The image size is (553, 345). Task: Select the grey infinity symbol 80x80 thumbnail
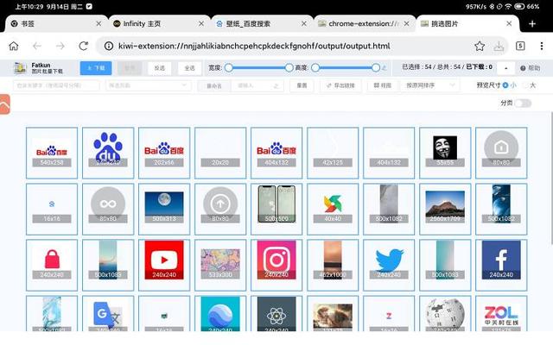click(108, 209)
